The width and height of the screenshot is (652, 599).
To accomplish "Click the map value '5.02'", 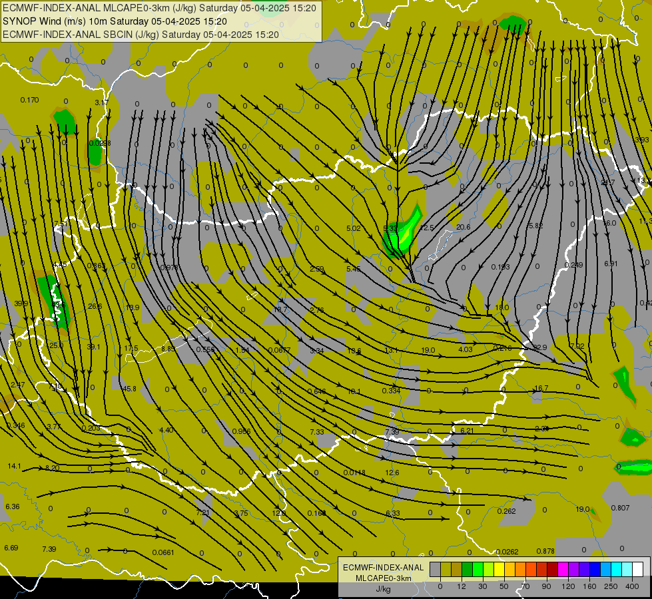I will (354, 229).
